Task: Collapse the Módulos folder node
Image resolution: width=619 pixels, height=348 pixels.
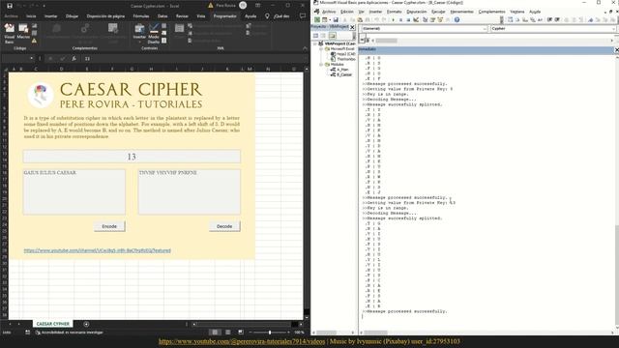Action: pyautogui.click(x=322, y=65)
